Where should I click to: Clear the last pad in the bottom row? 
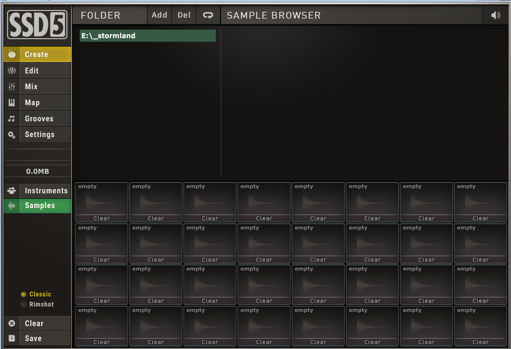[x=481, y=342]
